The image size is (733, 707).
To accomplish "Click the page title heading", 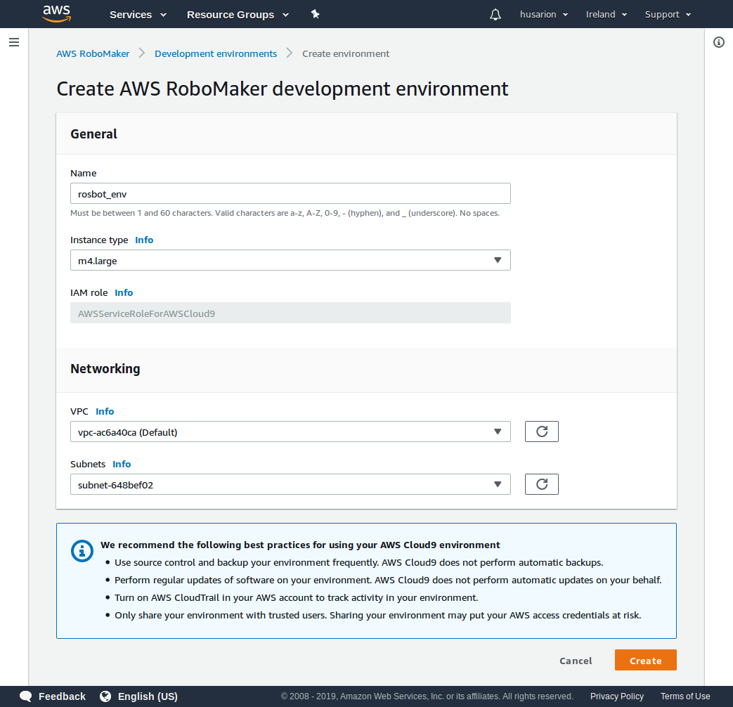I will tap(283, 89).
